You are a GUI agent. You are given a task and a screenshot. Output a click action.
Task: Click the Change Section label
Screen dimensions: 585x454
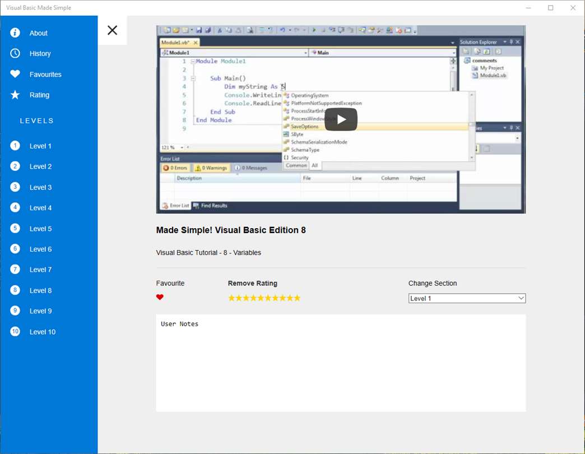(433, 284)
